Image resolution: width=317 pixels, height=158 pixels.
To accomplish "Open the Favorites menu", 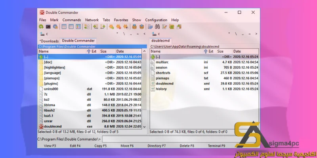I will [121, 20].
